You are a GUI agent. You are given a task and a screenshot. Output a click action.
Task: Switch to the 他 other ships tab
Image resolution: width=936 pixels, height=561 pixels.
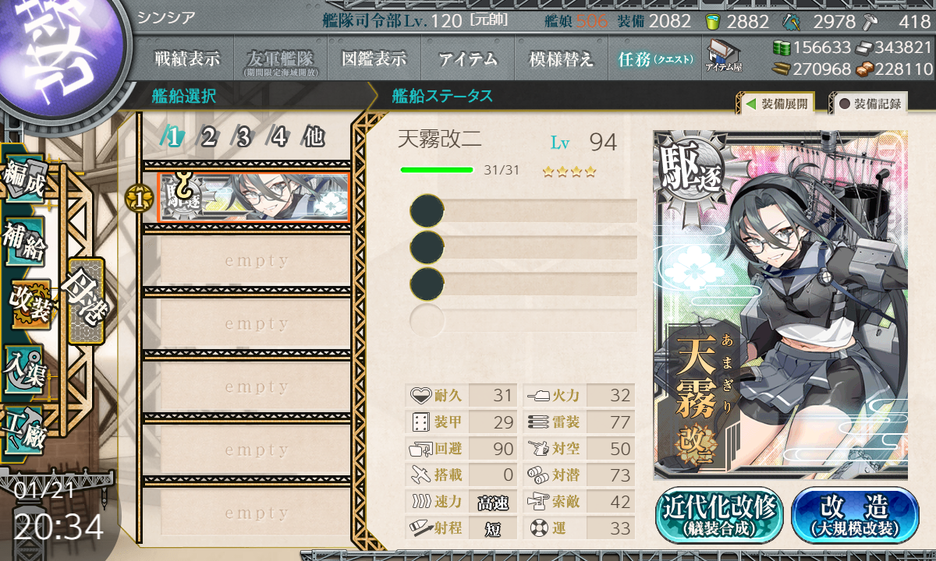(314, 138)
